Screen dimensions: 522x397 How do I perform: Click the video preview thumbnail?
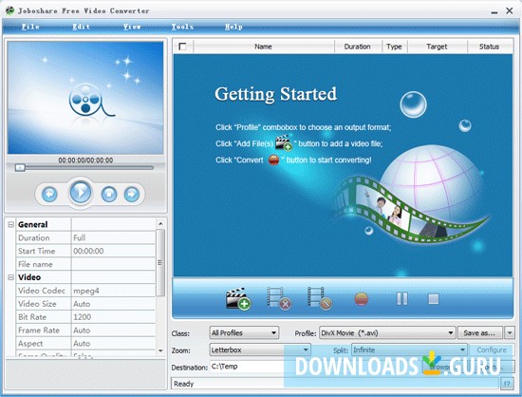pos(85,98)
